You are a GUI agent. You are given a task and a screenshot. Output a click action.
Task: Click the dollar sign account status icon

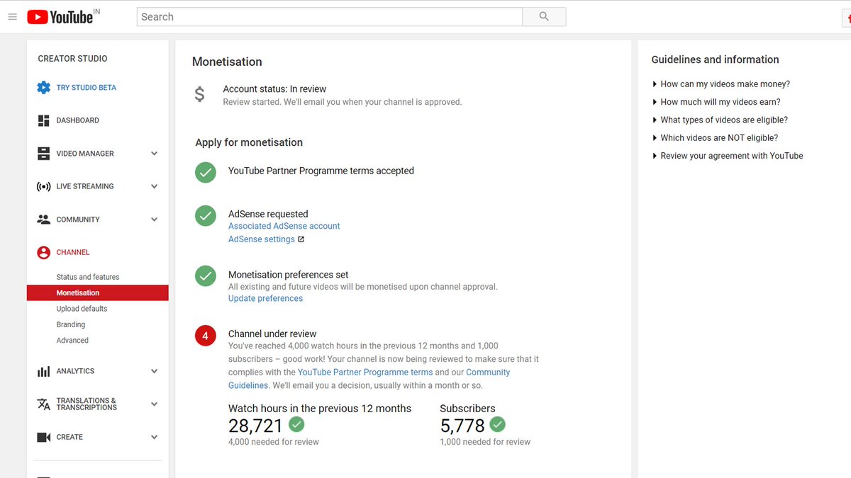[200, 94]
